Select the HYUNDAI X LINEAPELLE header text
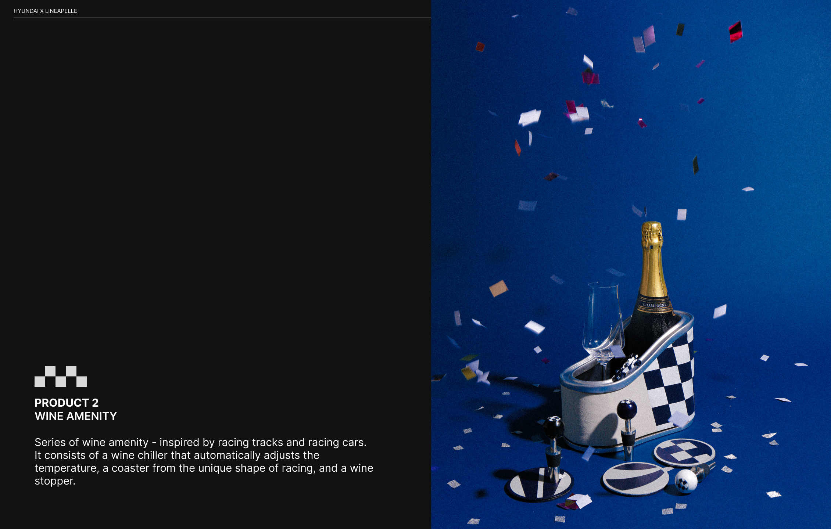 (x=45, y=11)
